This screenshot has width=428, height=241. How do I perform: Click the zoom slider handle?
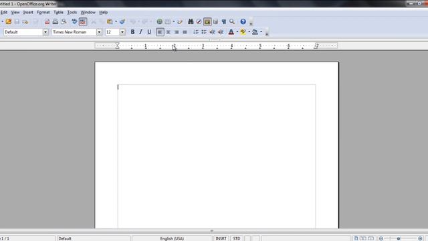[399, 238]
